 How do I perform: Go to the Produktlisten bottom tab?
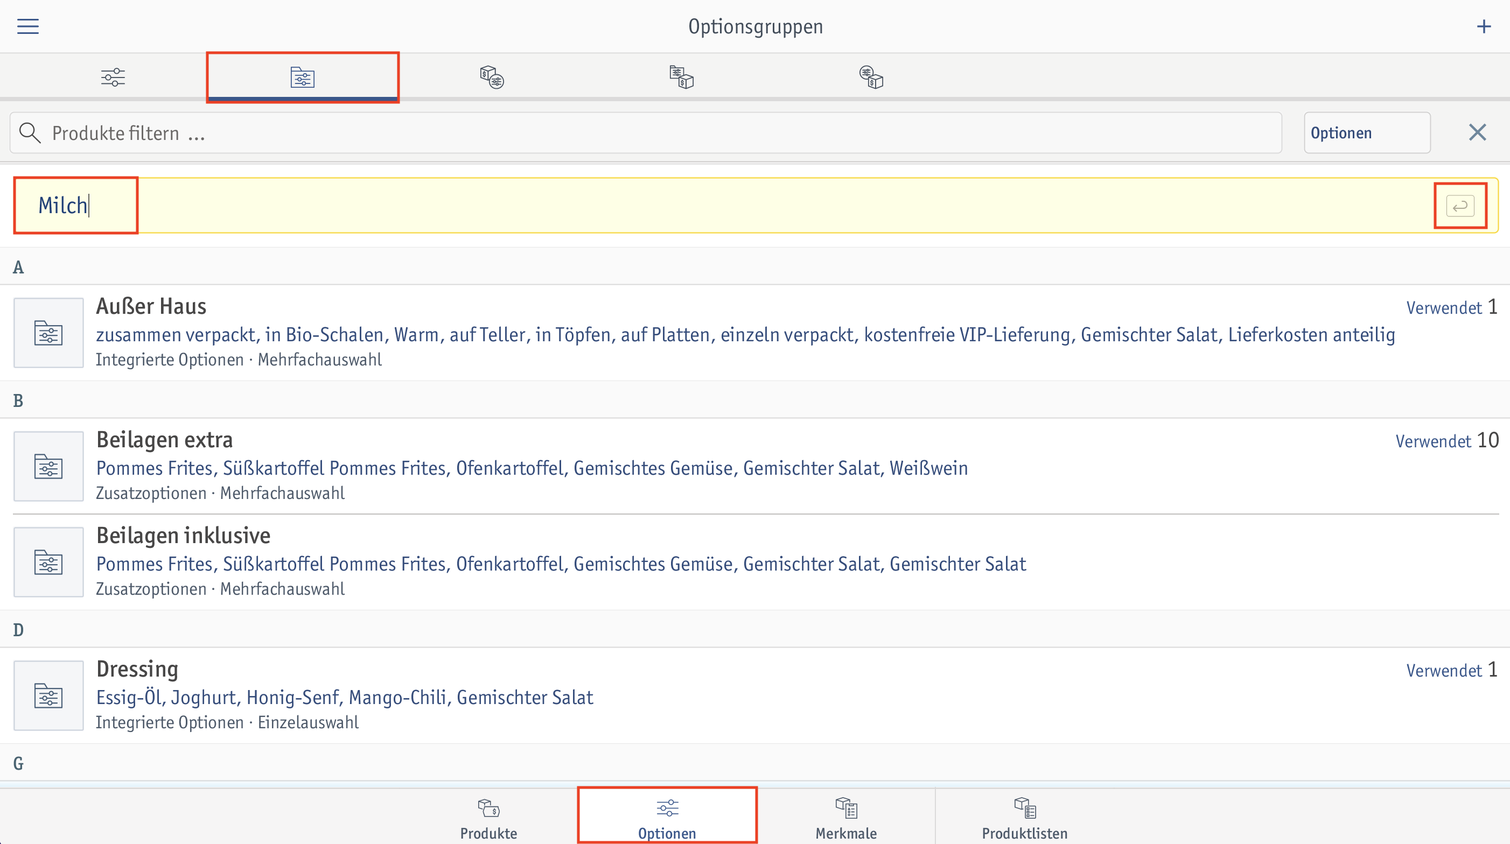(1025, 817)
